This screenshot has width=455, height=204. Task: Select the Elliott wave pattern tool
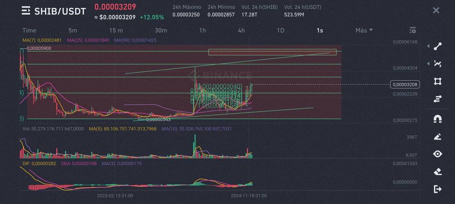(438, 64)
